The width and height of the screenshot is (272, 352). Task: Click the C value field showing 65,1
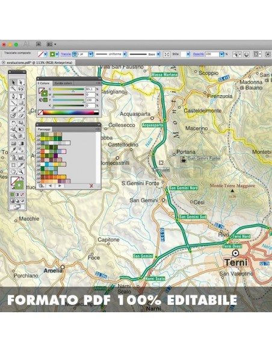point(90,89)
